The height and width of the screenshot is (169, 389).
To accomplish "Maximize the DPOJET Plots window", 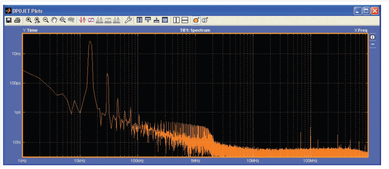I will click(366, 11).
